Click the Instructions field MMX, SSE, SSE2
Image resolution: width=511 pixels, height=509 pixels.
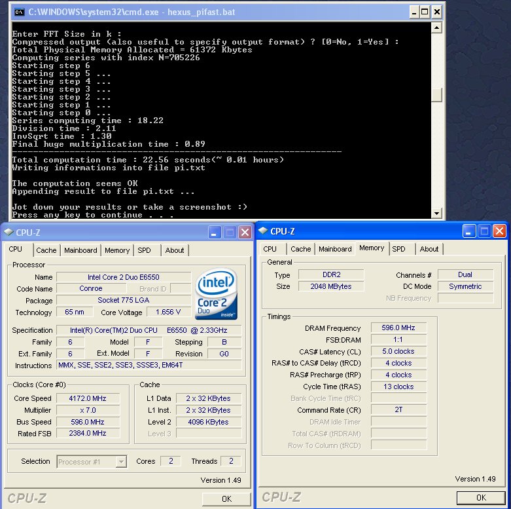coord(149,365)
